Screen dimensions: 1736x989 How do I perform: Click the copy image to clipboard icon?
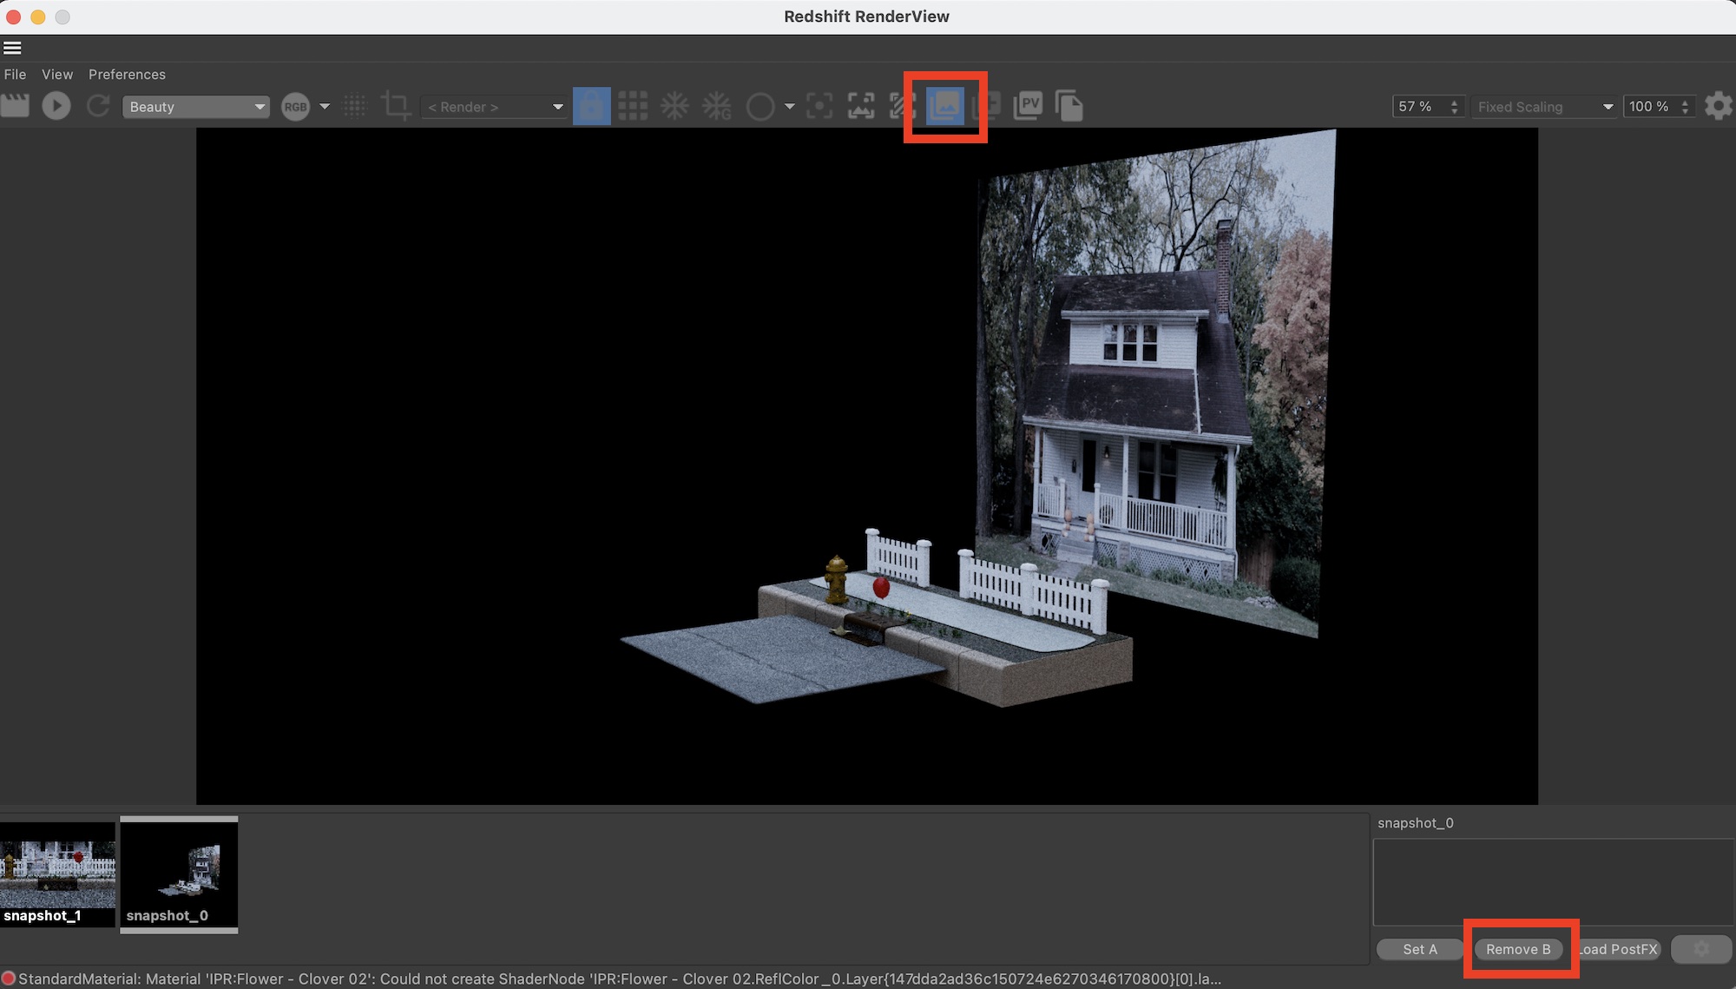[1069, 106]
